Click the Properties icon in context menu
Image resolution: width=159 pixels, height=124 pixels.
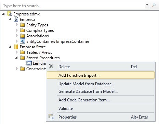[51, 117]
